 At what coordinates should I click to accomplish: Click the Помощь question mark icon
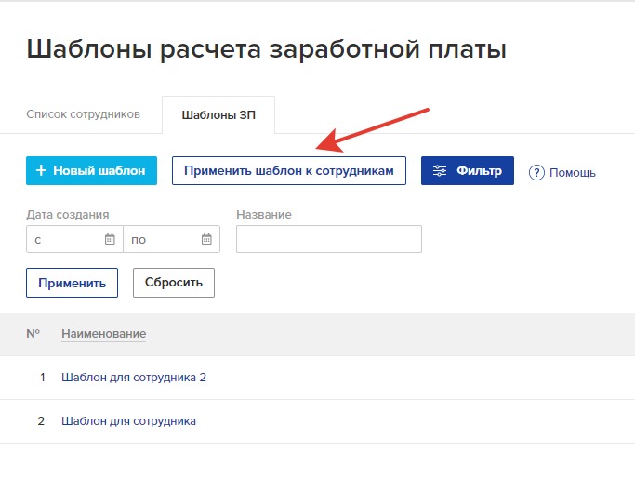click(536, 173)
